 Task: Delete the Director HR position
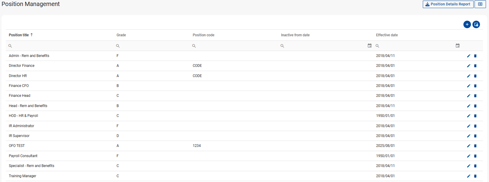(x=475, y=76)
